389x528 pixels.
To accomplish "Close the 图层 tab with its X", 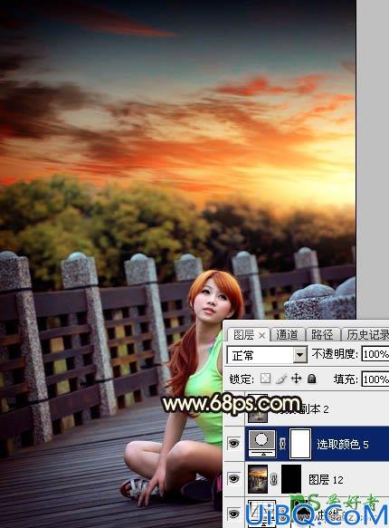I will click(262, 335).
